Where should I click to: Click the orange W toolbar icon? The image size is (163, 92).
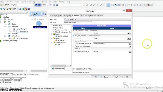tap(25, 9)
